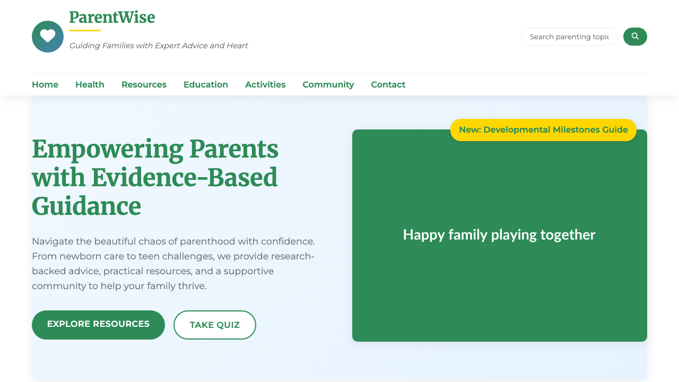Start the Take Quiz button
Image resolution: width=679 pixels, height=382 pixels.
(215, 325)
